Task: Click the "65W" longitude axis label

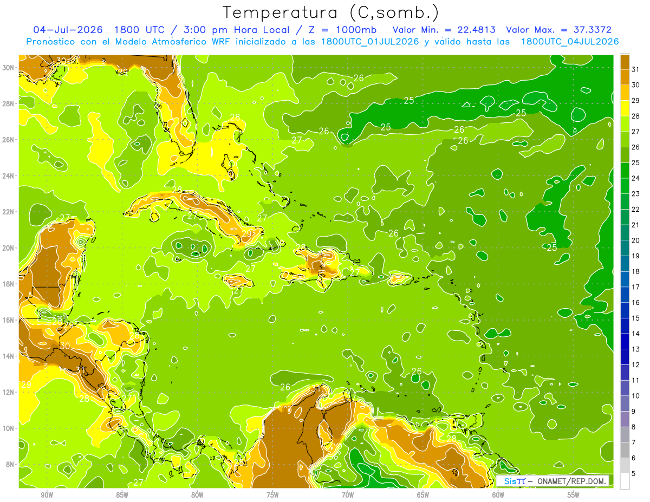Action: pyautogui.click(x=423, y=495)
